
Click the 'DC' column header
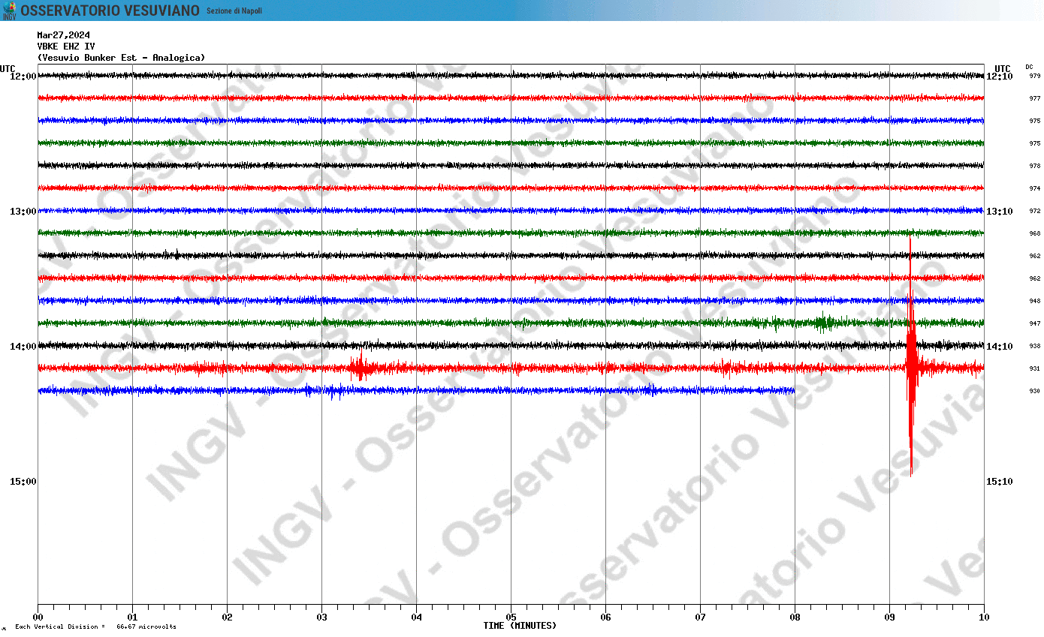click(1029, 67)
